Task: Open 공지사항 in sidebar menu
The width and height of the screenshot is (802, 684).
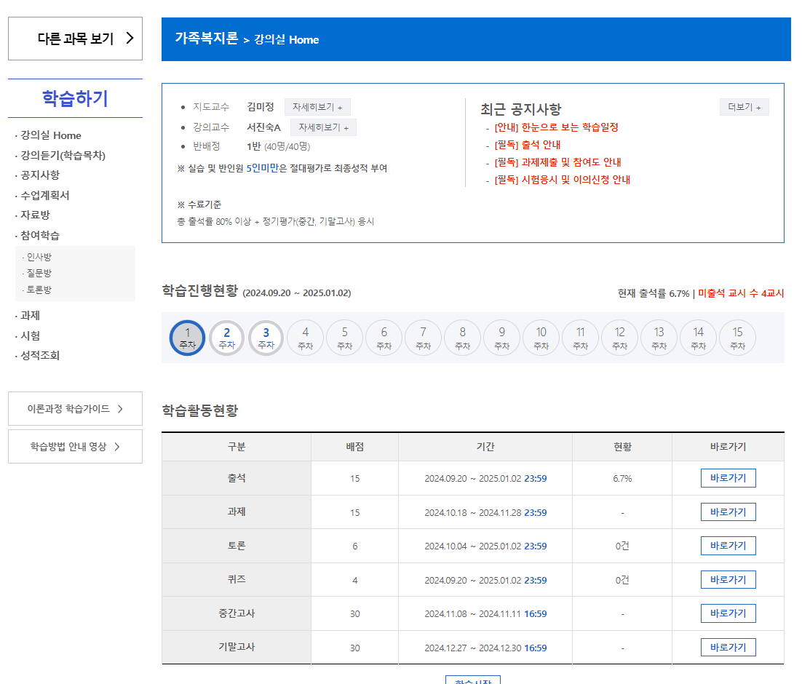Action: [41, 175]
